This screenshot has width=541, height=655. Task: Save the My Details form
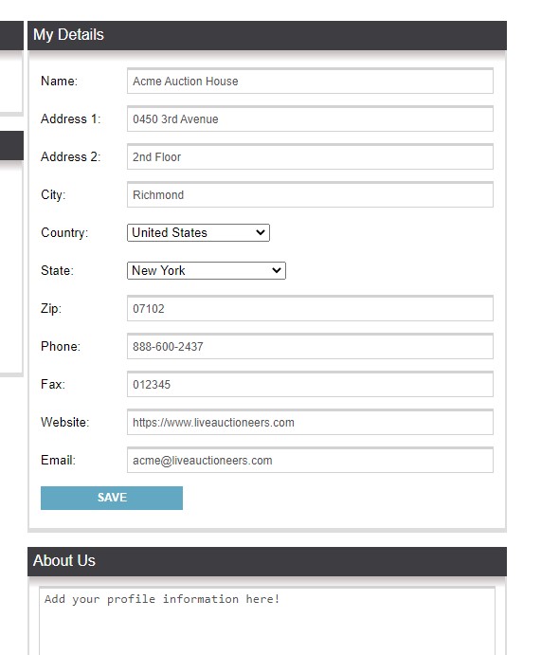point(112,498)
